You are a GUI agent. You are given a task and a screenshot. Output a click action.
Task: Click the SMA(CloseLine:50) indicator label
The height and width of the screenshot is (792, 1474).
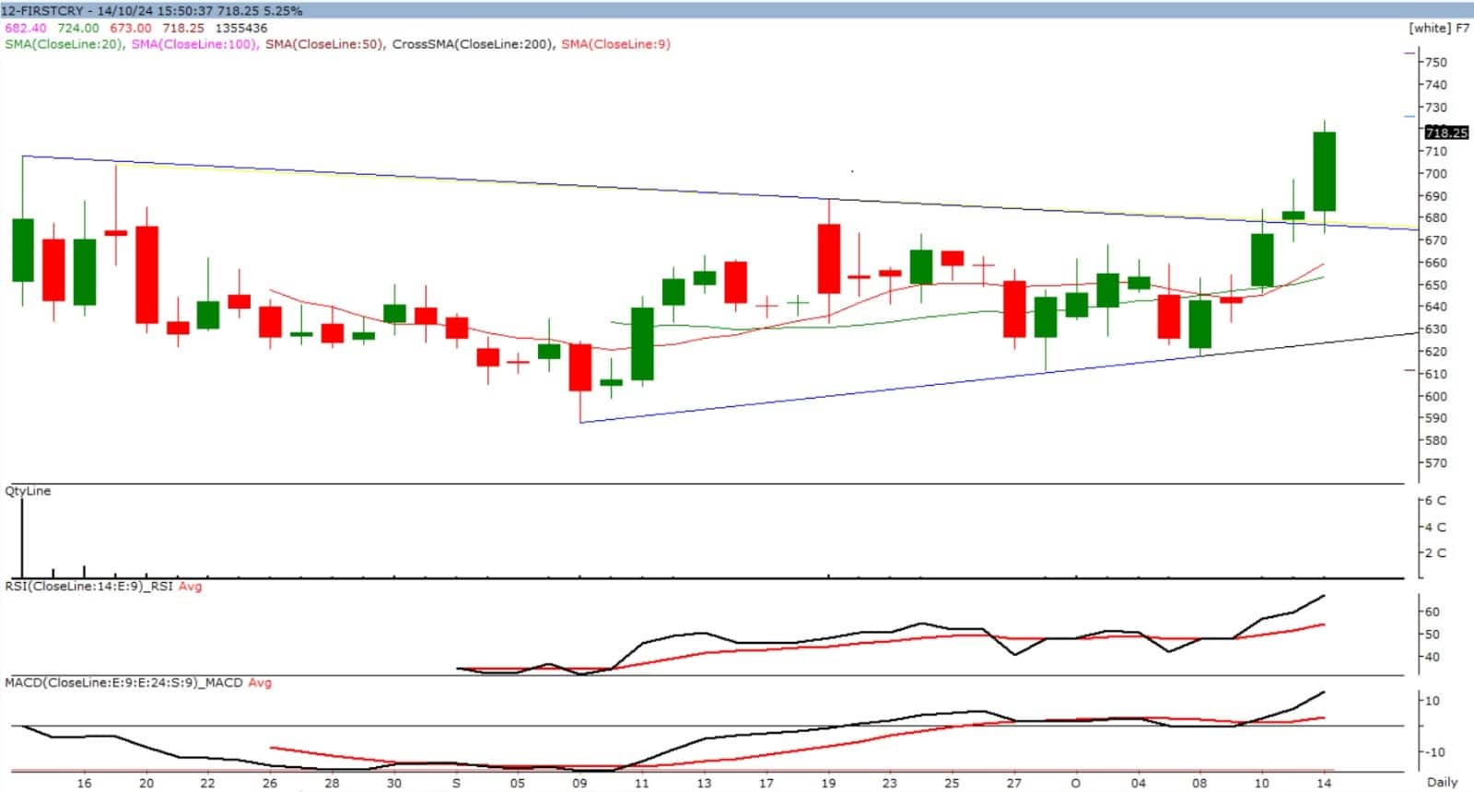click(324, 44)
